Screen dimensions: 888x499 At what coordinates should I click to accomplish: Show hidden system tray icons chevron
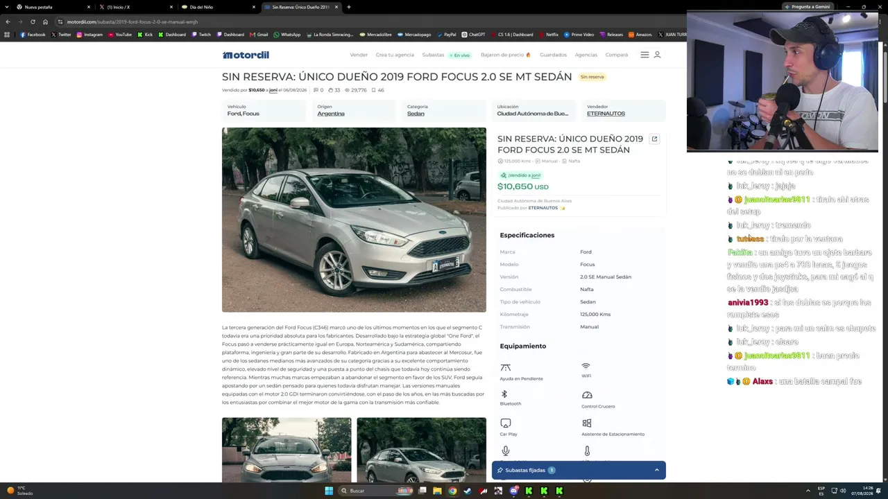(x=809, y=491)
